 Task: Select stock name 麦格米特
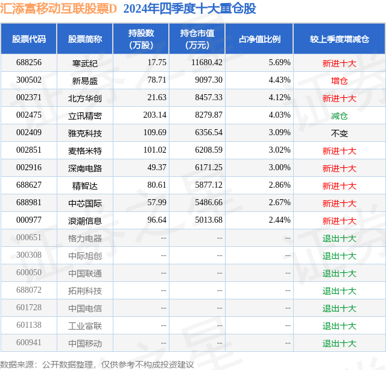(x=85, y=151)
